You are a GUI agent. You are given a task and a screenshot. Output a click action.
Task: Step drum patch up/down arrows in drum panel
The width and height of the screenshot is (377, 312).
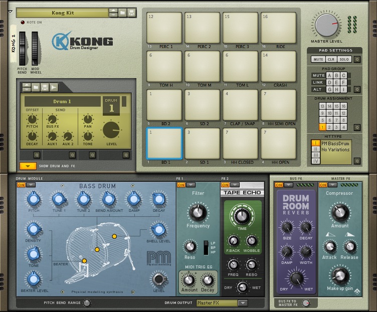click(x=27, y=88)
